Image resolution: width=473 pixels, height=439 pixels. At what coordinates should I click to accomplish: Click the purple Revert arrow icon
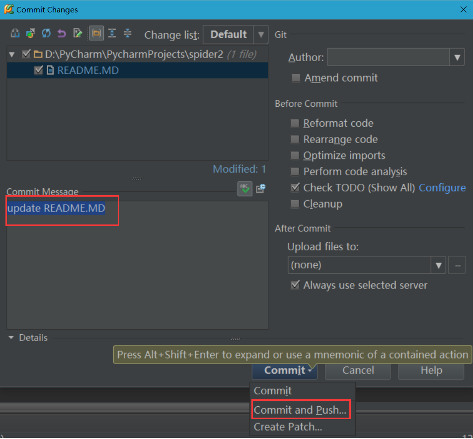[62, 33]
